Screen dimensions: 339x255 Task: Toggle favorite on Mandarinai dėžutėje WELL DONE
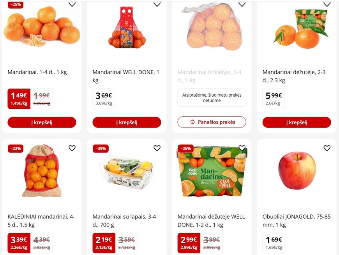tap(242, 148)
